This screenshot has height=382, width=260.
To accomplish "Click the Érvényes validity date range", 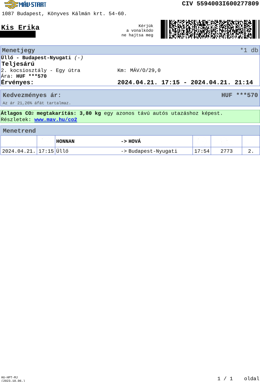I will (185, 83).
